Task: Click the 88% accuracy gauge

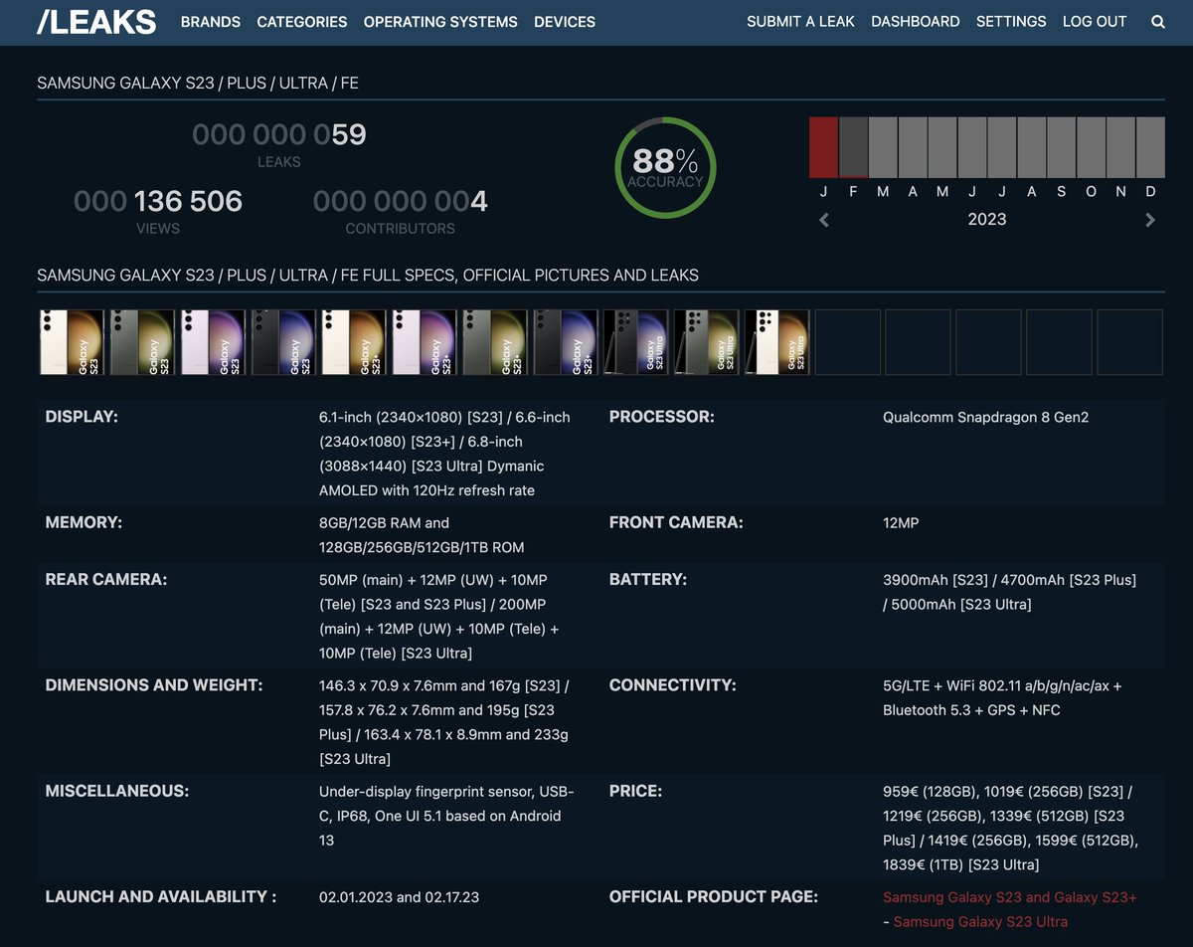Action: (x=665, y=167)
